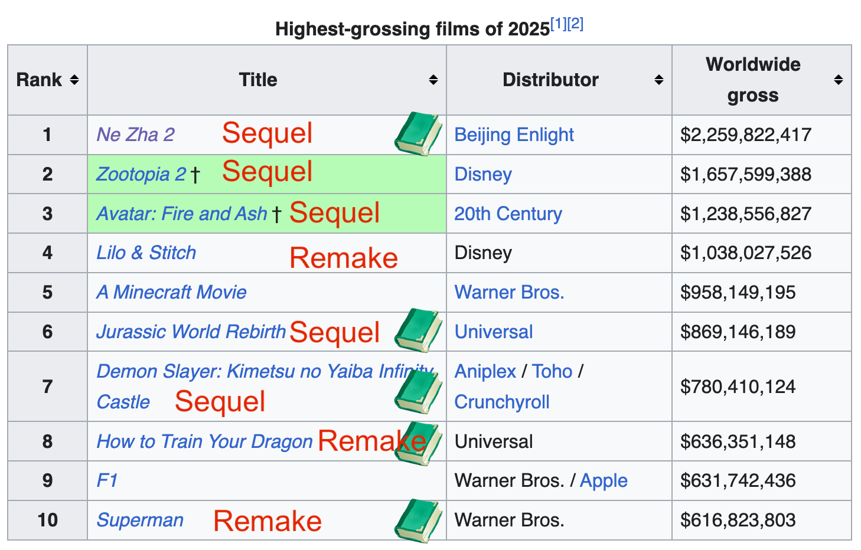
Task: Sort table using the Title column arrows
Action: pyautogui.click(x=433, y=80)
